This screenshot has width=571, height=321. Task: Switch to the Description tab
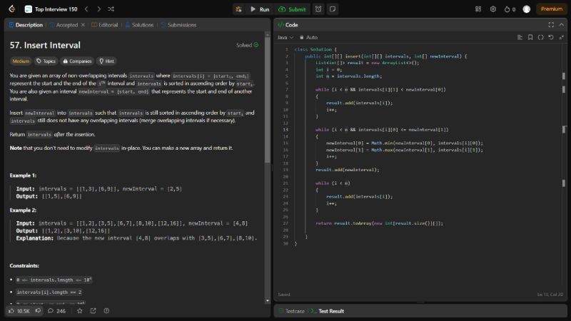26,25
